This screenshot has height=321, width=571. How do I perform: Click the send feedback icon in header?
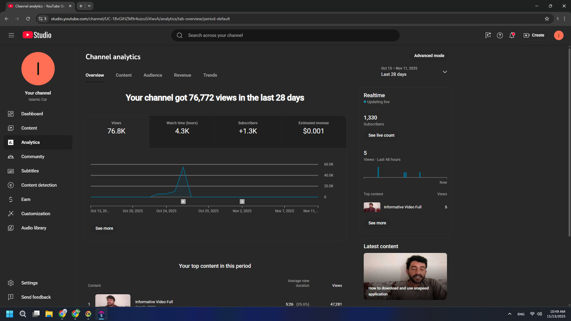click(488, 35)
